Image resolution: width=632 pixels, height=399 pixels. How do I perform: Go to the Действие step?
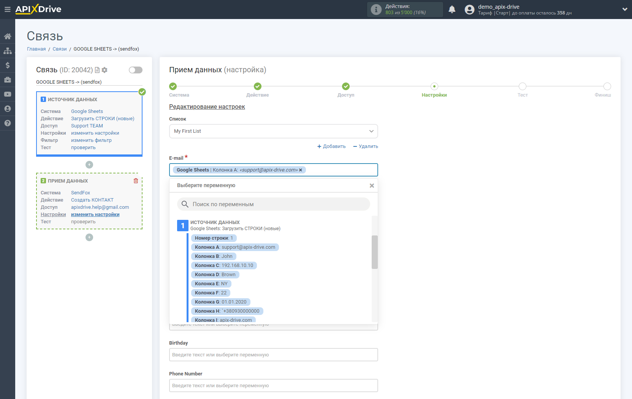(x=258, y=86)
